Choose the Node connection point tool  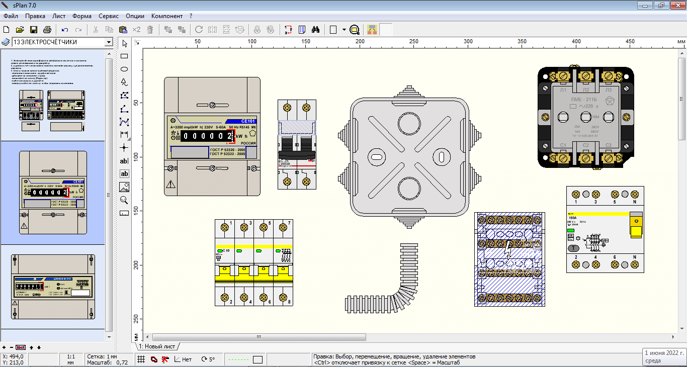[x=124, y=148]
